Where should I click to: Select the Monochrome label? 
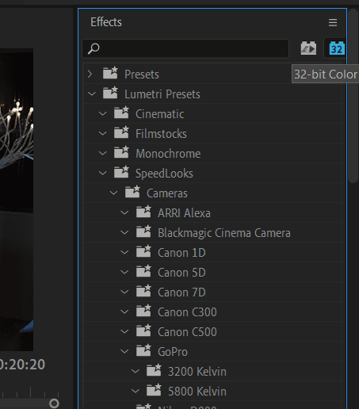pyautogui.click(x=168, y=154)
